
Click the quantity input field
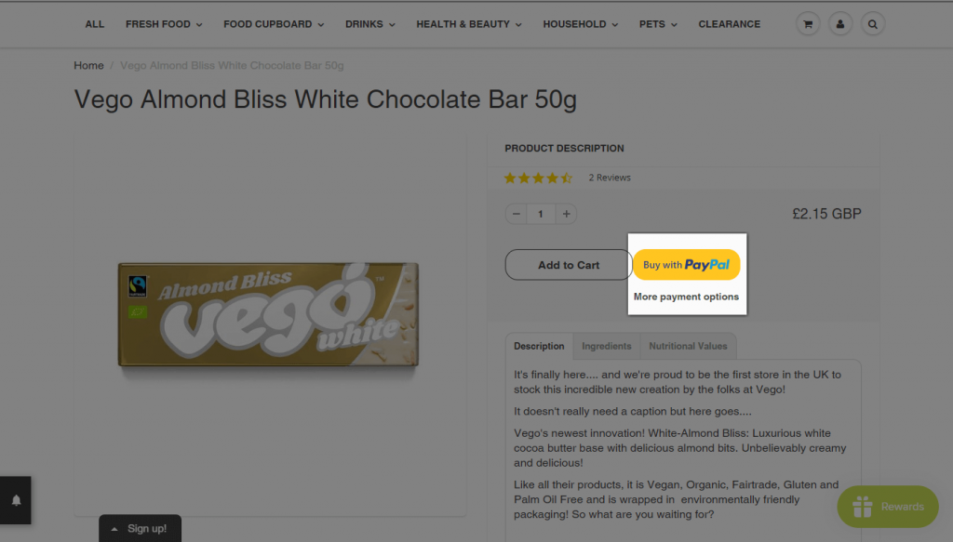pos(541,215)
